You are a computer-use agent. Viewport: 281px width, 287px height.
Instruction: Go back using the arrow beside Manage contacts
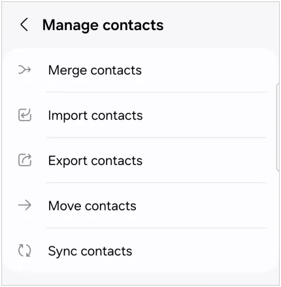(24, 25)
